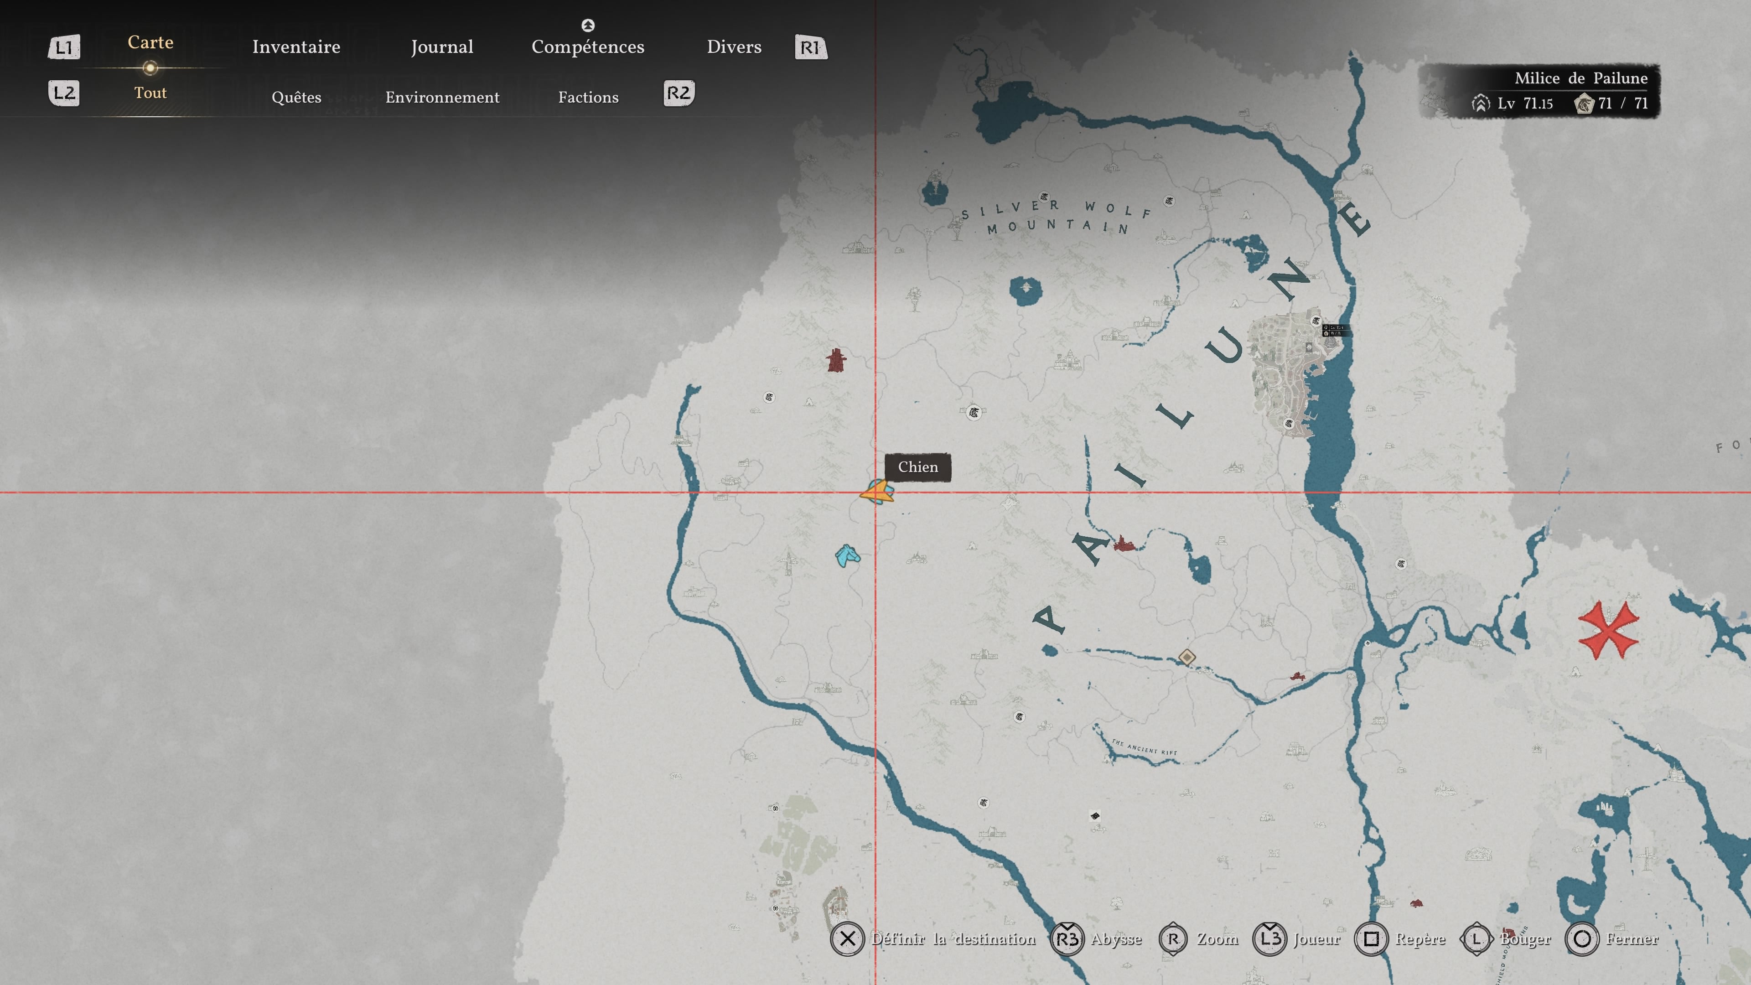Click the square button icon for Repère
Viewport: 1751px width, 985px height.
(x=1371, y=939)
